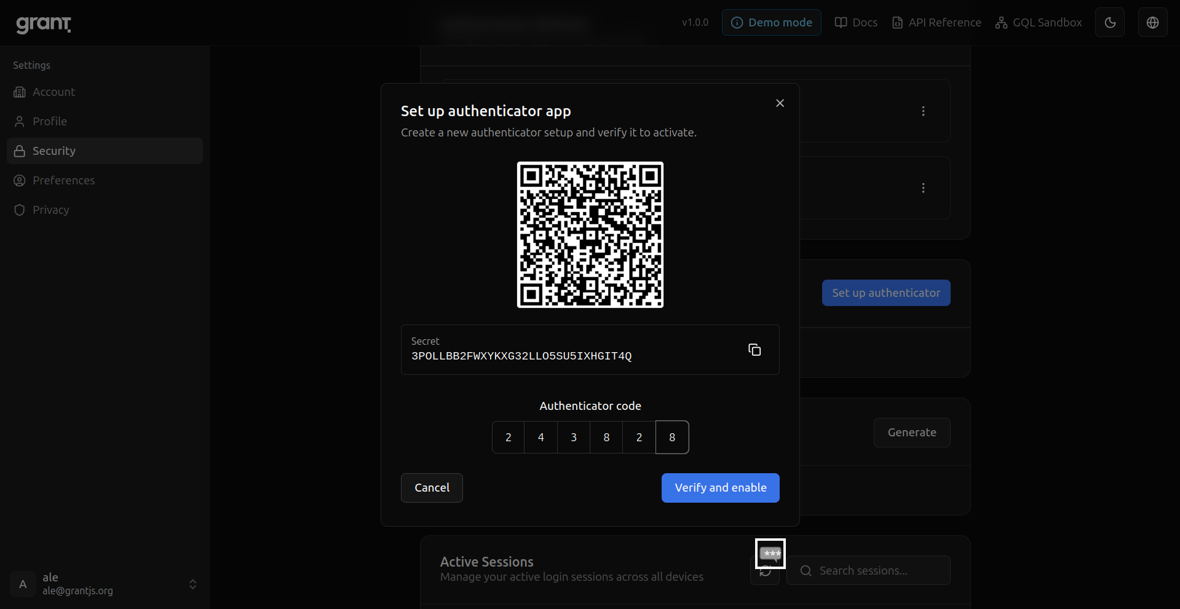Cancel the authenticator setup
This screenshot has width=1180, height=609.
(432, 488)
